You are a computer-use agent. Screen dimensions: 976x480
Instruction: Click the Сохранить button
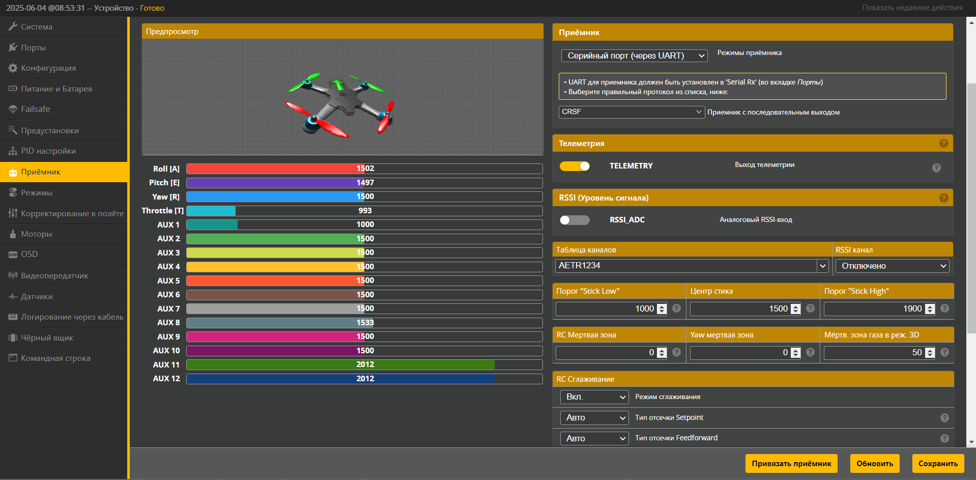(937, 464)
